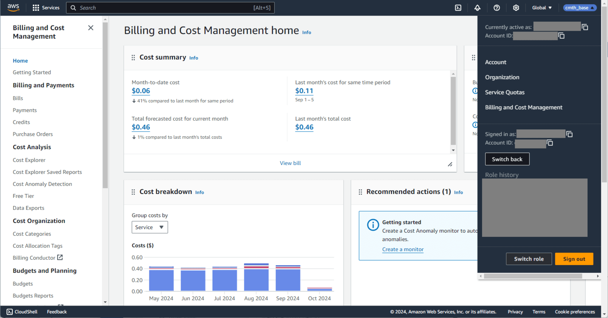The image size is (608, 318).
Task: Open last month's same period $0.11 link
Action: [304, 91]
